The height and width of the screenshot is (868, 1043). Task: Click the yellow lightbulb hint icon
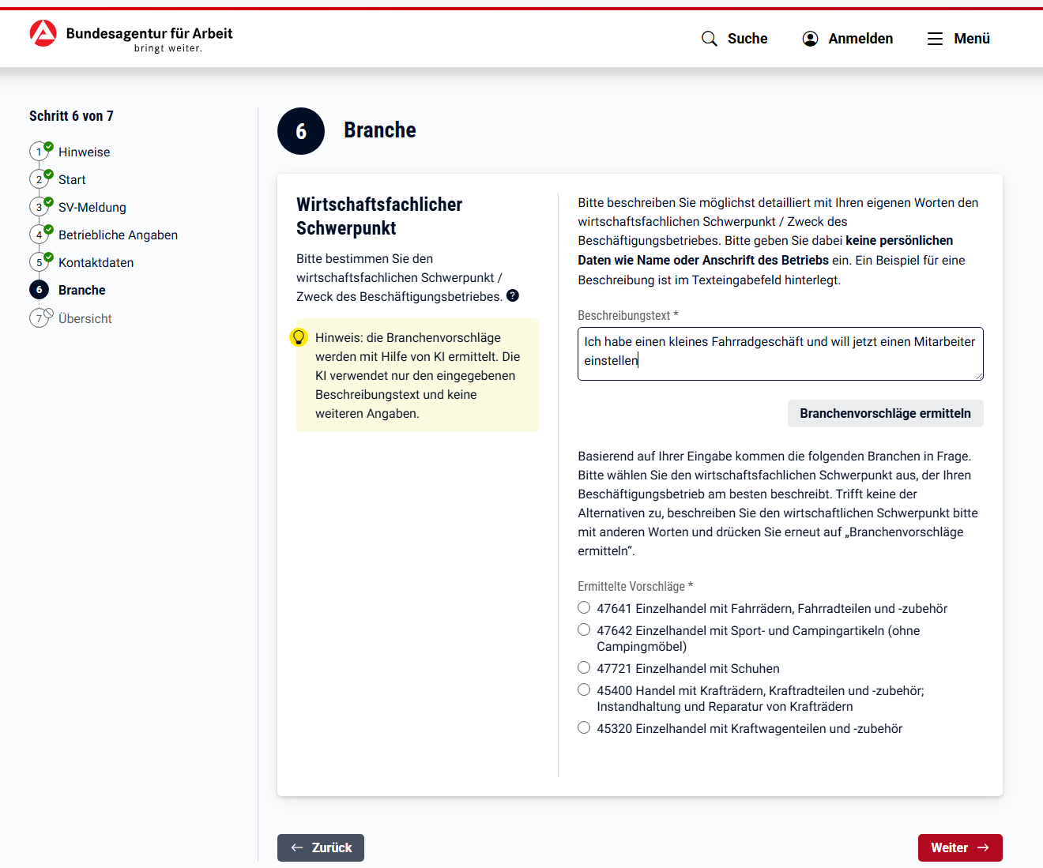click(299, 336)
